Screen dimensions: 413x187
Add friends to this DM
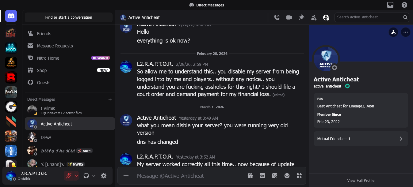tap(314, 17)
